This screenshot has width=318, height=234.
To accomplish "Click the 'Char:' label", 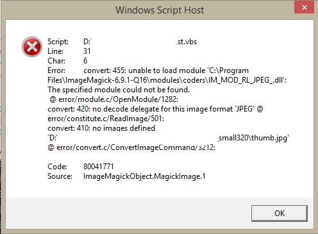I will 56,61.
